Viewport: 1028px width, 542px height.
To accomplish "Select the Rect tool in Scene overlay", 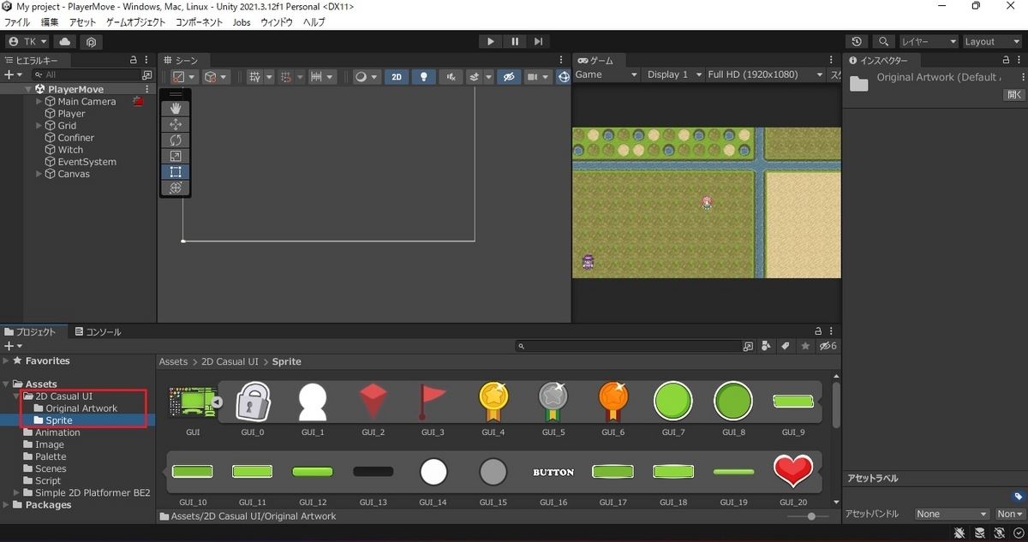I will (x=176, y=171).
